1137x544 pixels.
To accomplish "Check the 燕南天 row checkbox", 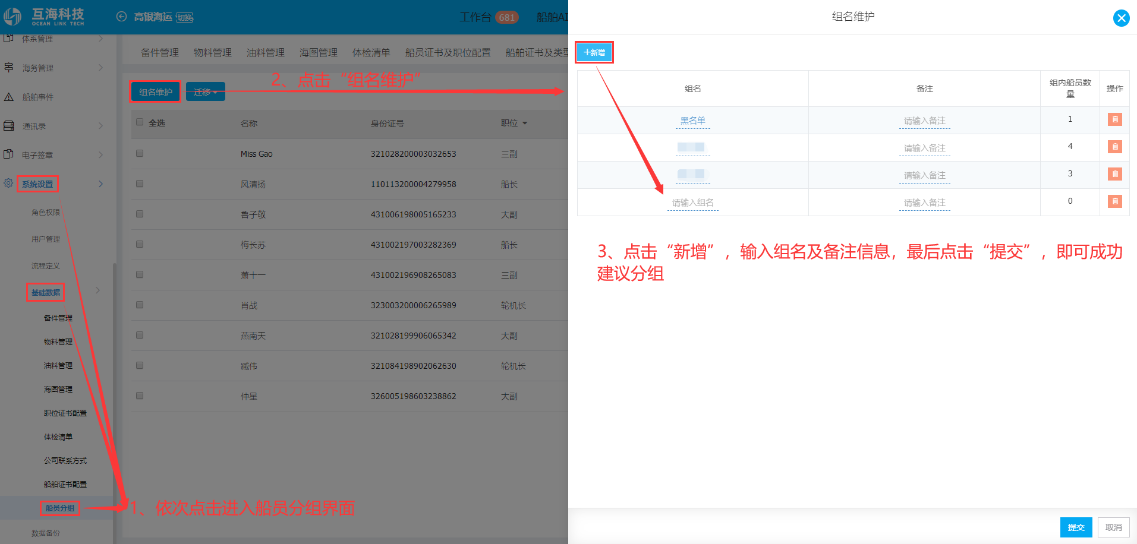I will 140,335.
